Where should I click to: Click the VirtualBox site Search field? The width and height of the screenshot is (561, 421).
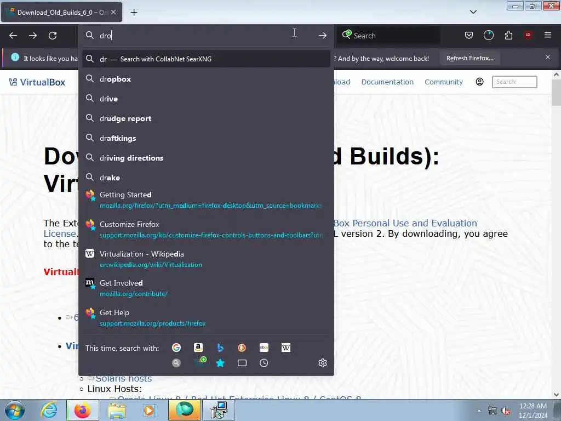(x=514, y=82)
